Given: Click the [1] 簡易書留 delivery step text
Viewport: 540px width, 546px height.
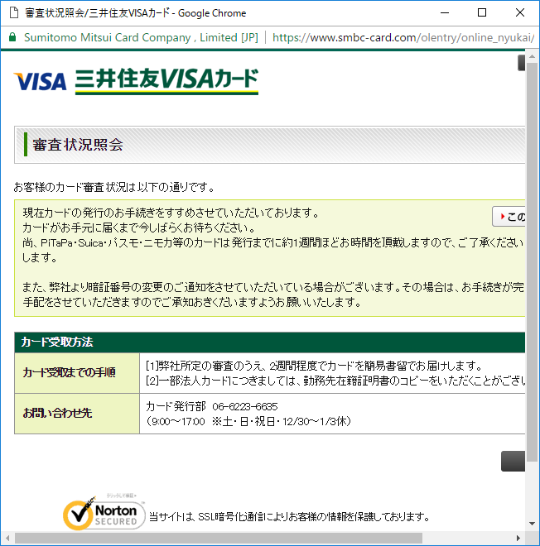Looking at the screenshot, I should (x=314, y=366).
